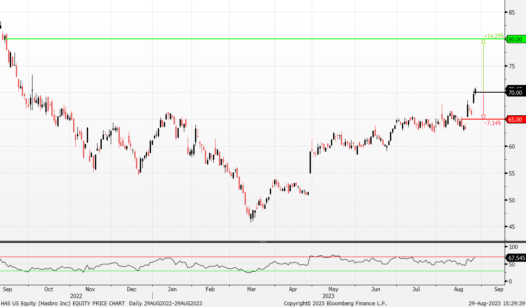Grab the panel divider grip between charts
The height and width of the screenshot is (307, 526).
tap(263, 242)
